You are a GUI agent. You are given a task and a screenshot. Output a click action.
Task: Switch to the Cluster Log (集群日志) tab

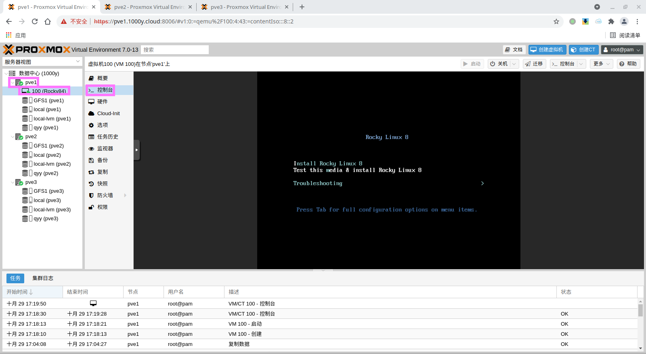tap(43, 278)
